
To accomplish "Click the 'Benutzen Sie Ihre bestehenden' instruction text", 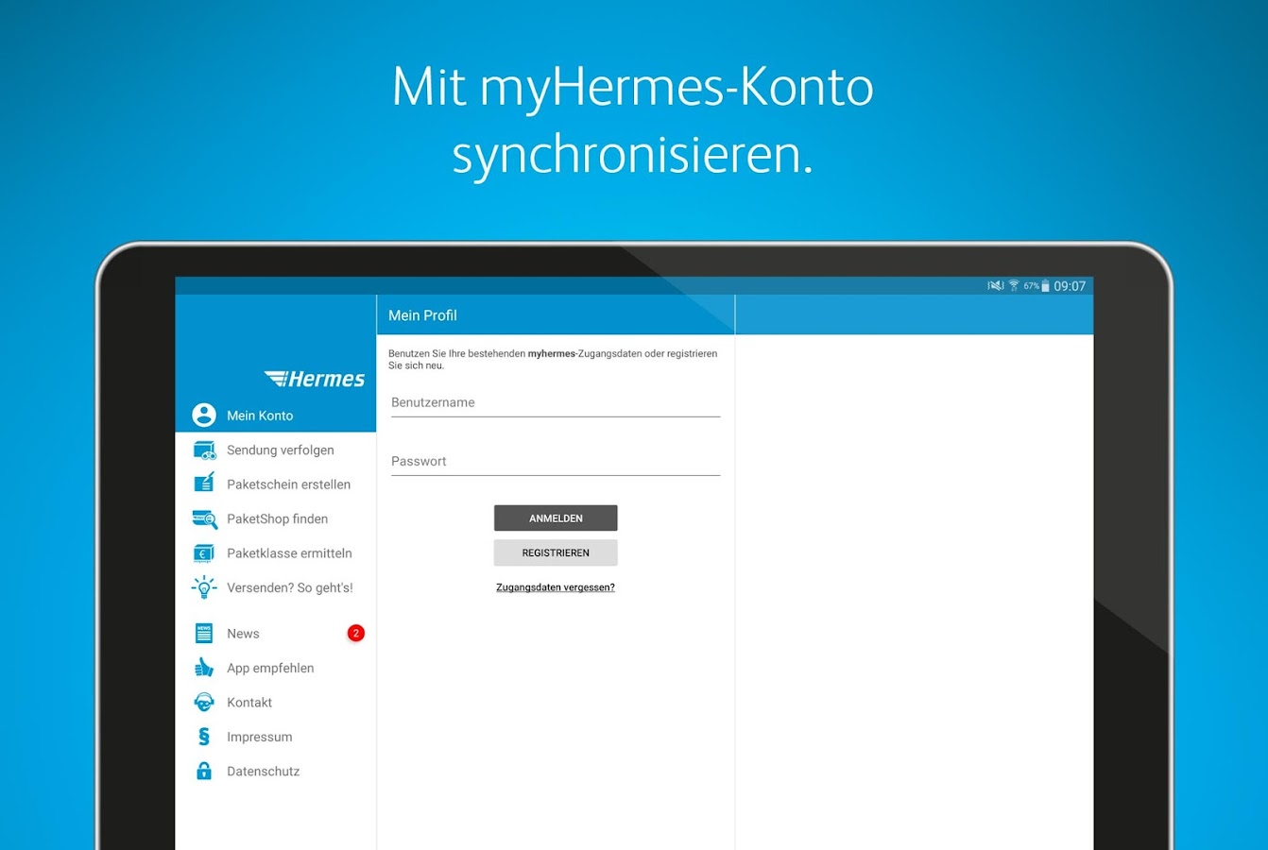I will tap(553, 359).
